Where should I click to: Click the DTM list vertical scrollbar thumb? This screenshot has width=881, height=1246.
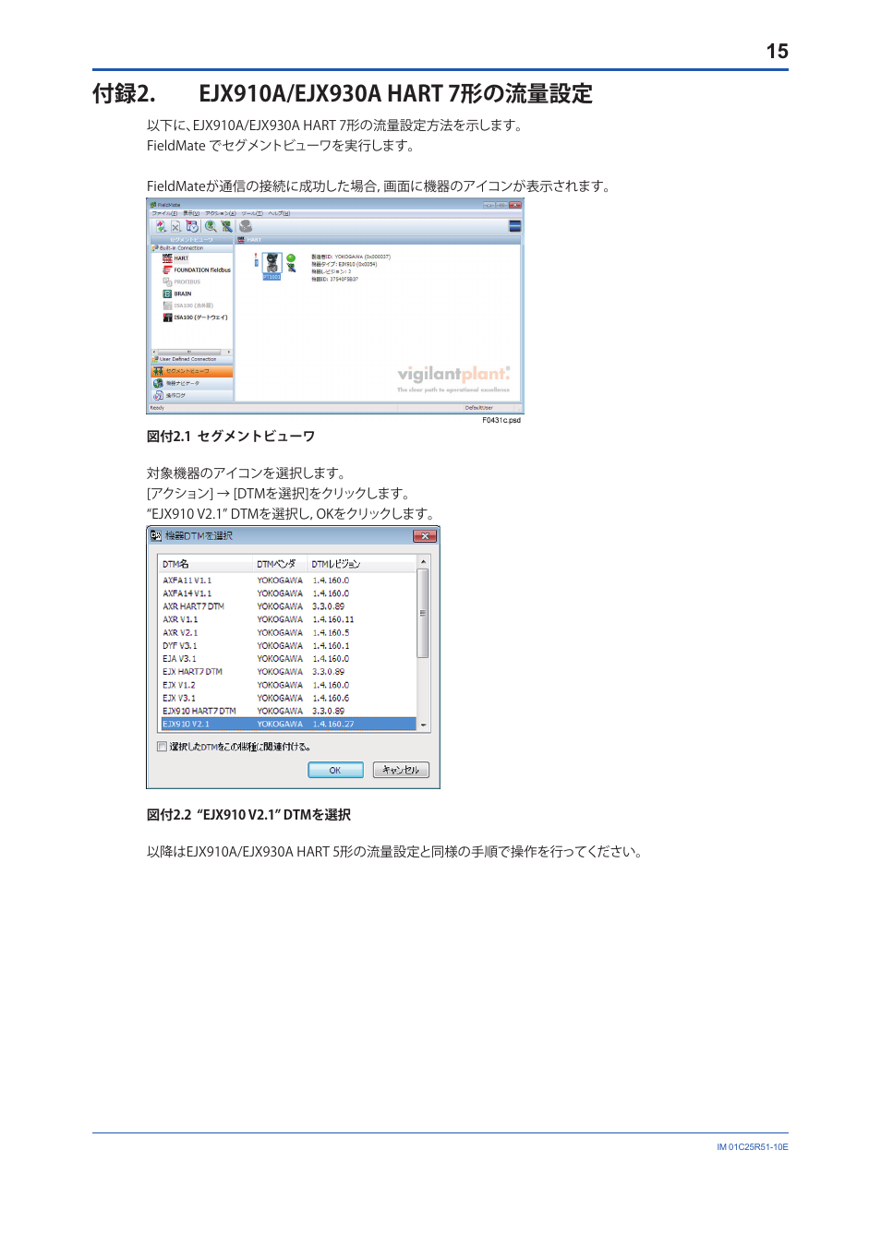pyautogui.click(x=423, y=613)
